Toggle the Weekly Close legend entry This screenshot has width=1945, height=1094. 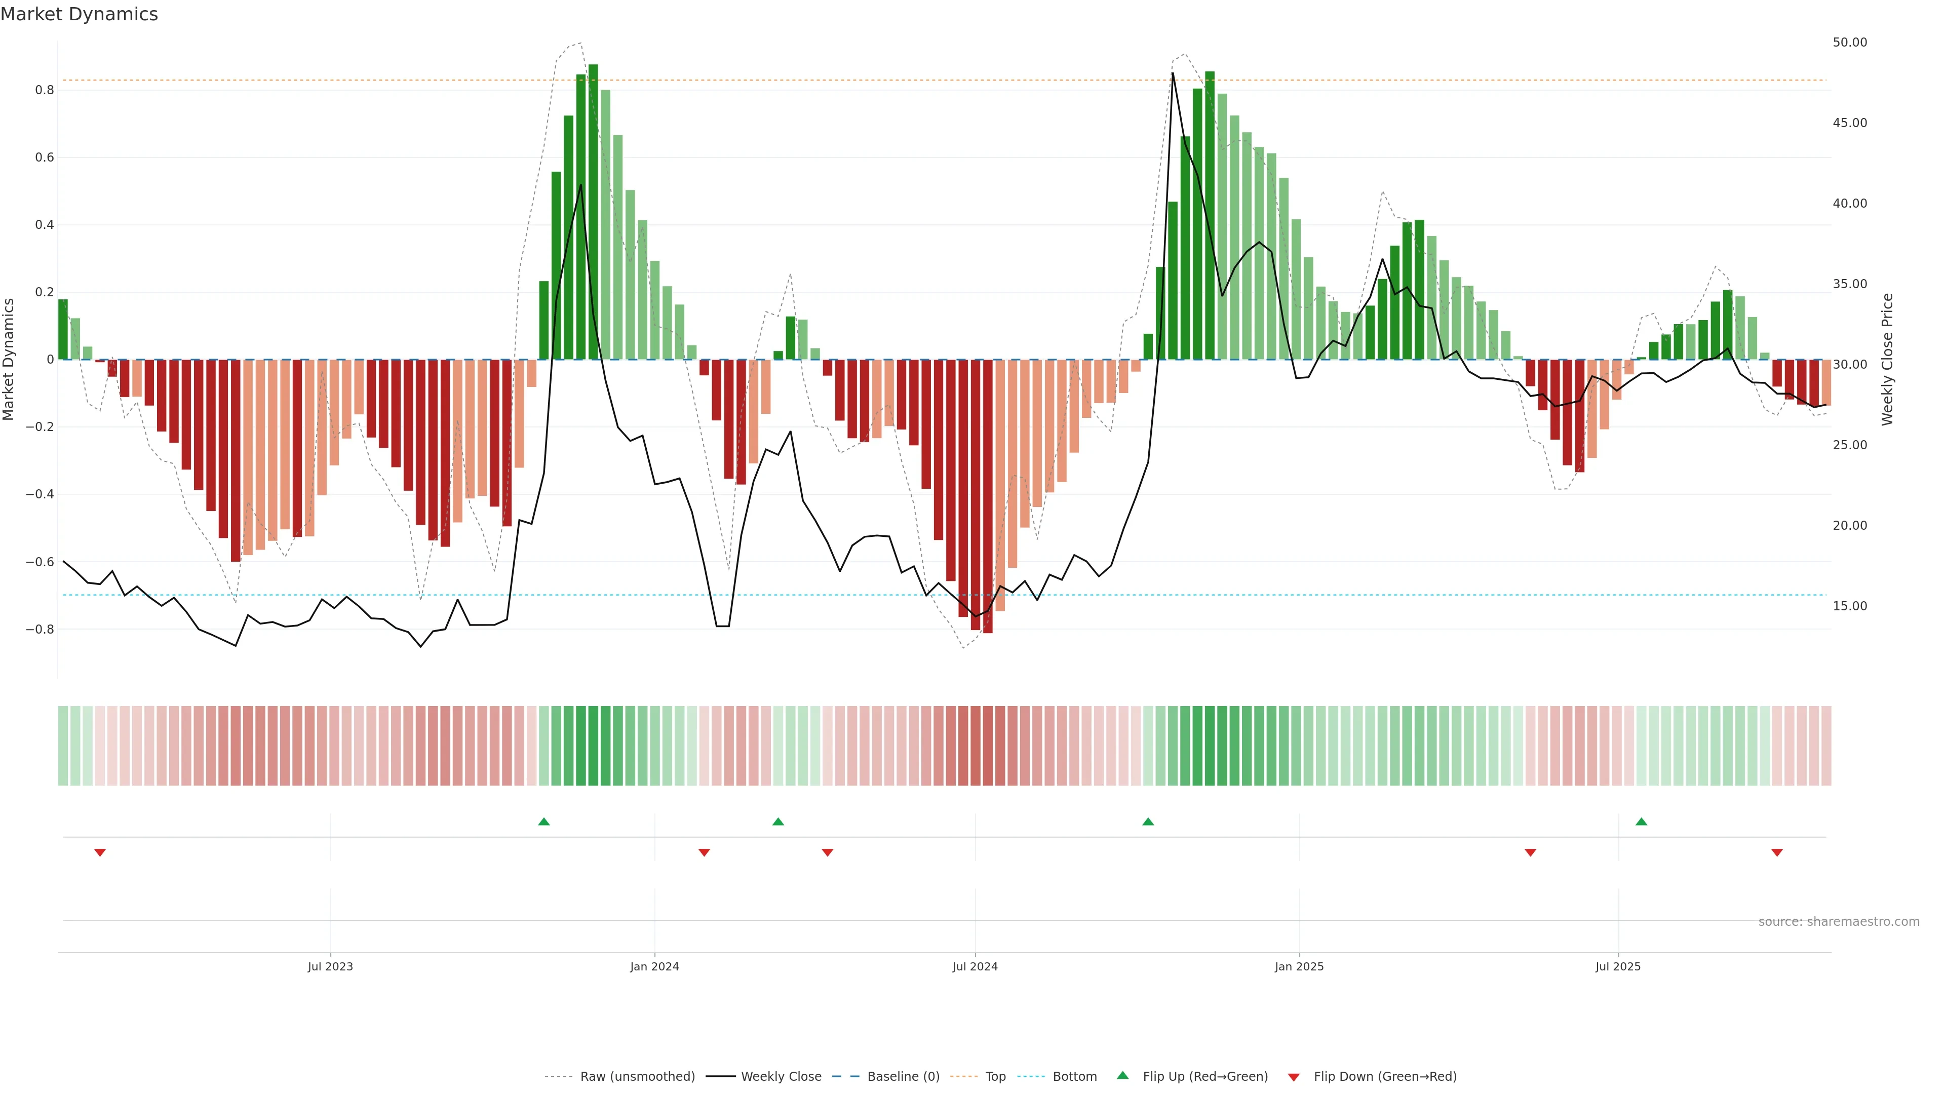[x=781, y=1077]
